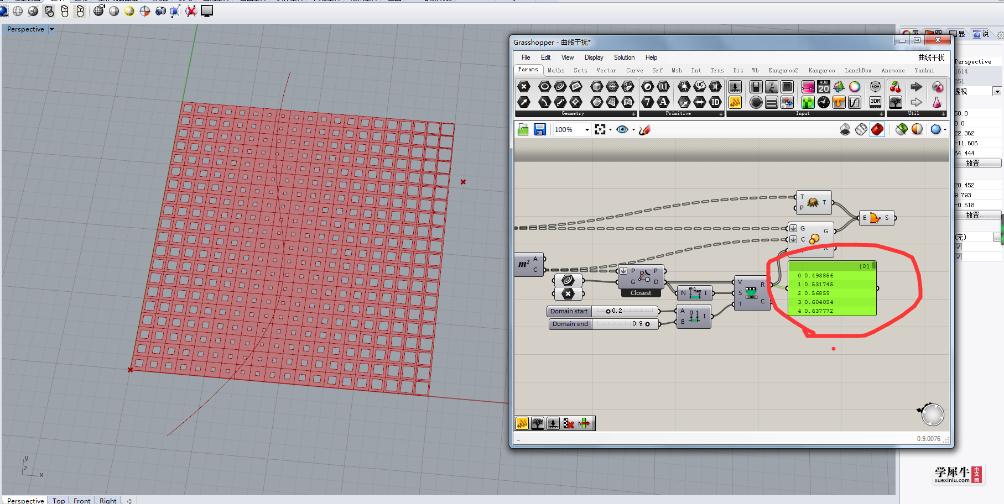Viewport: 1004px width, 504px height.
Task: Add the Cherry Picker util component
Action: click(x=896, y=87)
